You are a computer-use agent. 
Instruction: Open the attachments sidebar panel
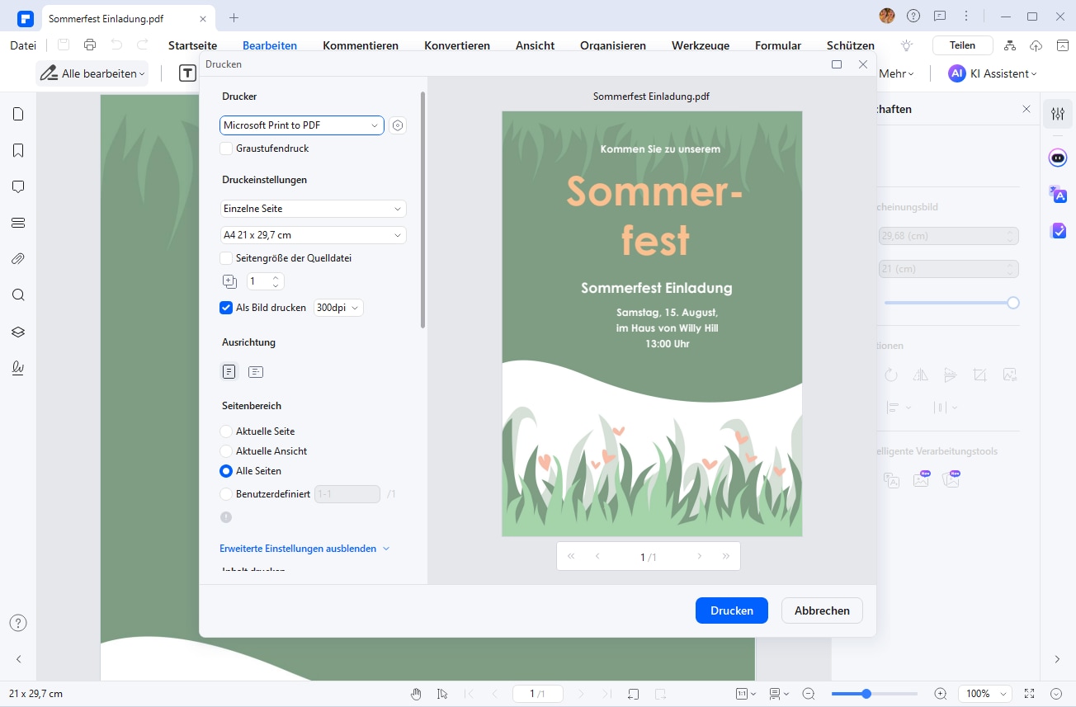pos(18,259)
